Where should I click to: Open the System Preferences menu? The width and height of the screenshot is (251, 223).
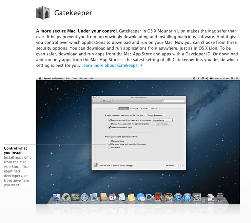pos(54,78)
